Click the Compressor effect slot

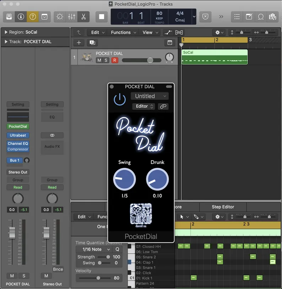pyautogui.click(x=18, y=149)
